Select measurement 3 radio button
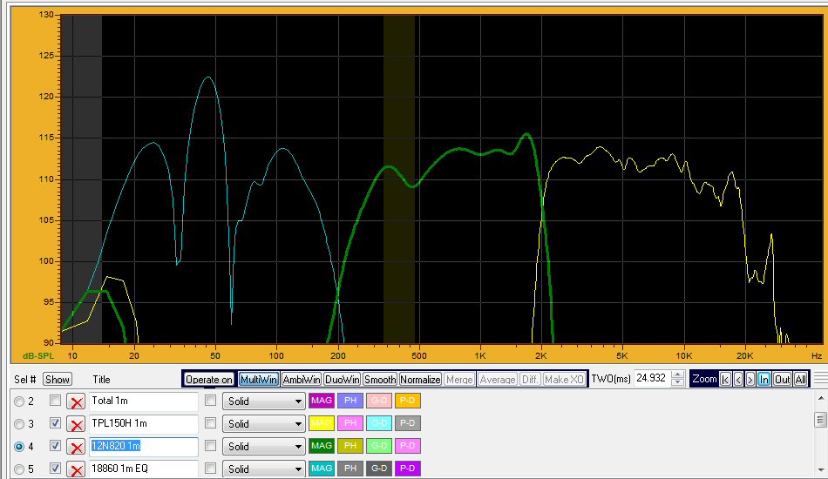This screenshot has width=828, height=479. click(x=19, y=424)
